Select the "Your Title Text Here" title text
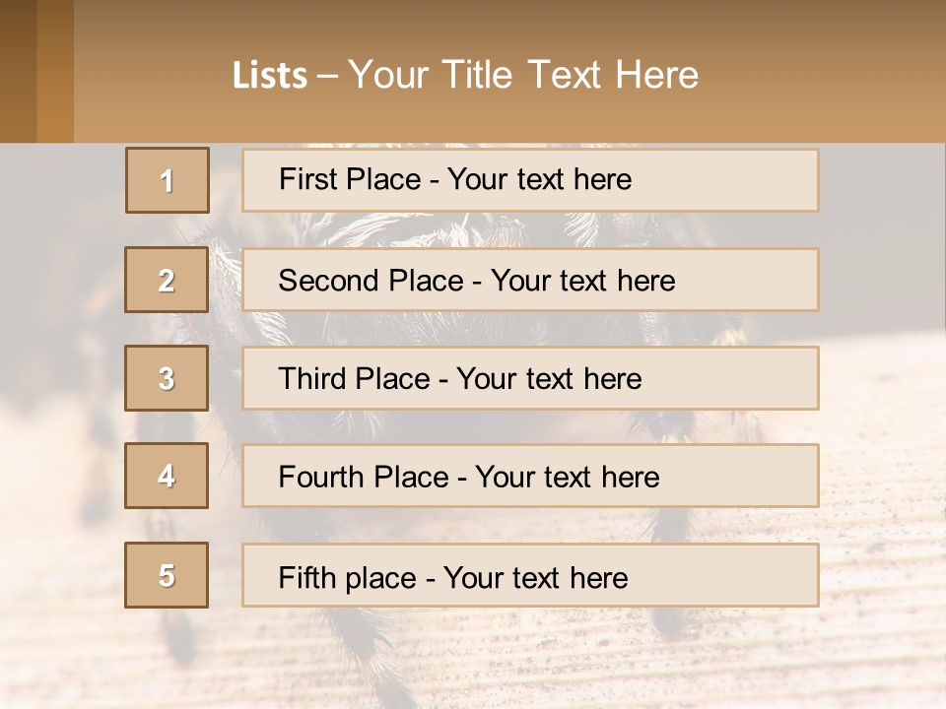Viewport: 946px width, 709px height. click(523, 75)
